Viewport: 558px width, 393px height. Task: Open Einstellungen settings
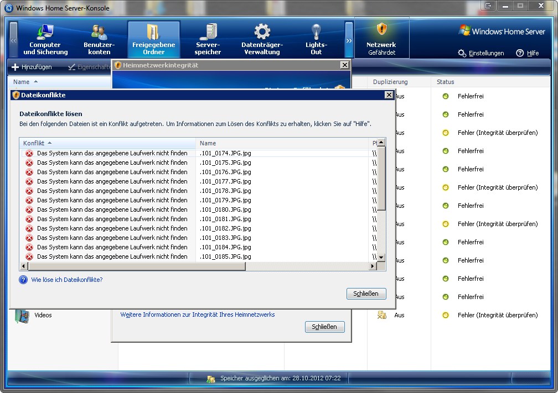point(481,53)
